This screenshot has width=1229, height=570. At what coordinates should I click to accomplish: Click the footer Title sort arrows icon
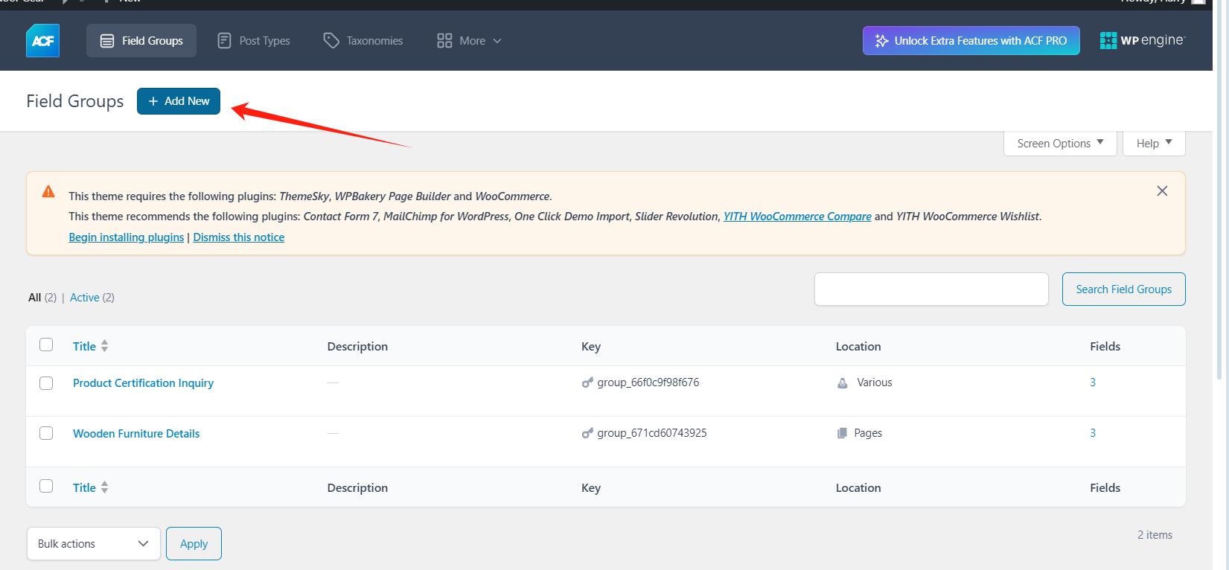[105, 487]
